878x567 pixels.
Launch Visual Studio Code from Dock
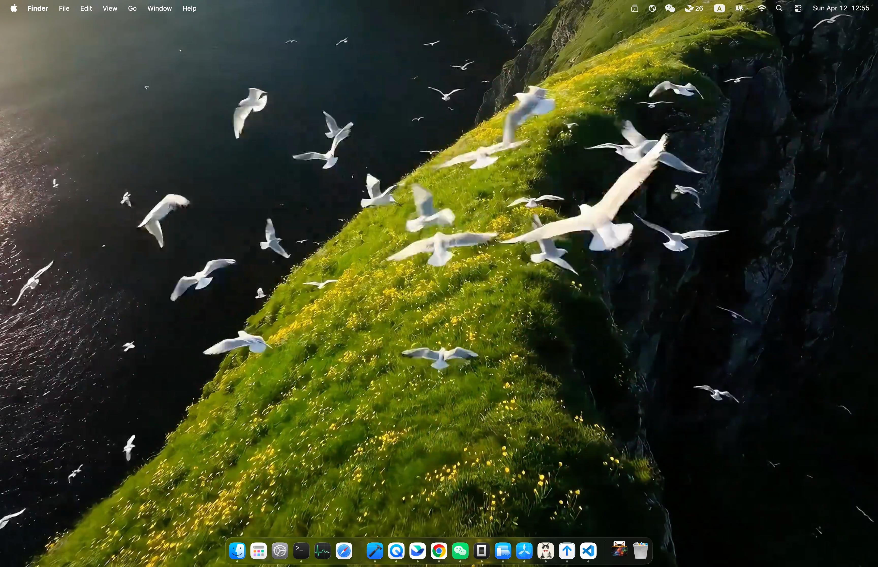(588, 551)
